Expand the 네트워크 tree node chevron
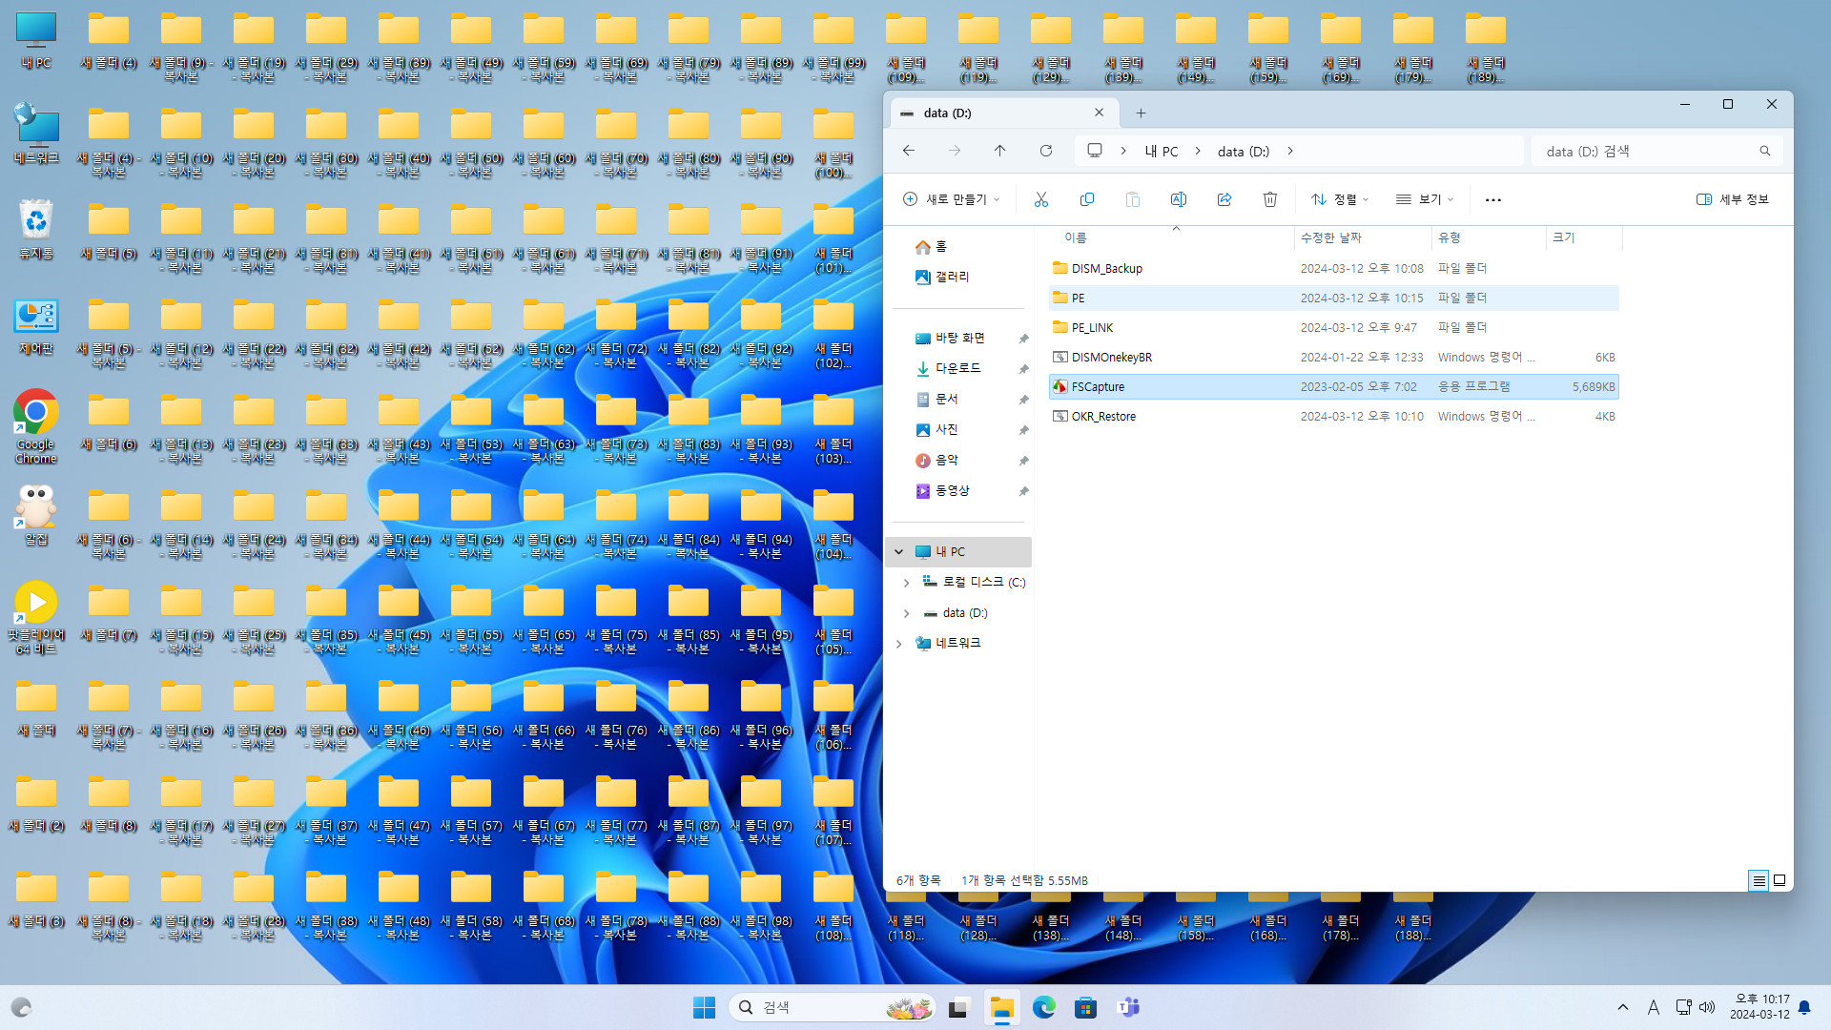1831x1030 pixels. point(898,644)
